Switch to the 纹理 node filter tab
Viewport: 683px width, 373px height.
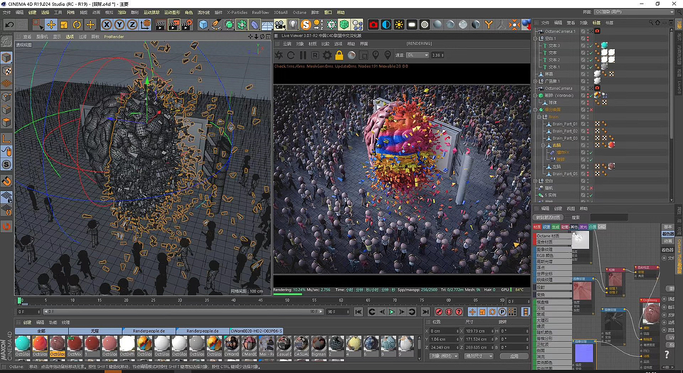546,227
